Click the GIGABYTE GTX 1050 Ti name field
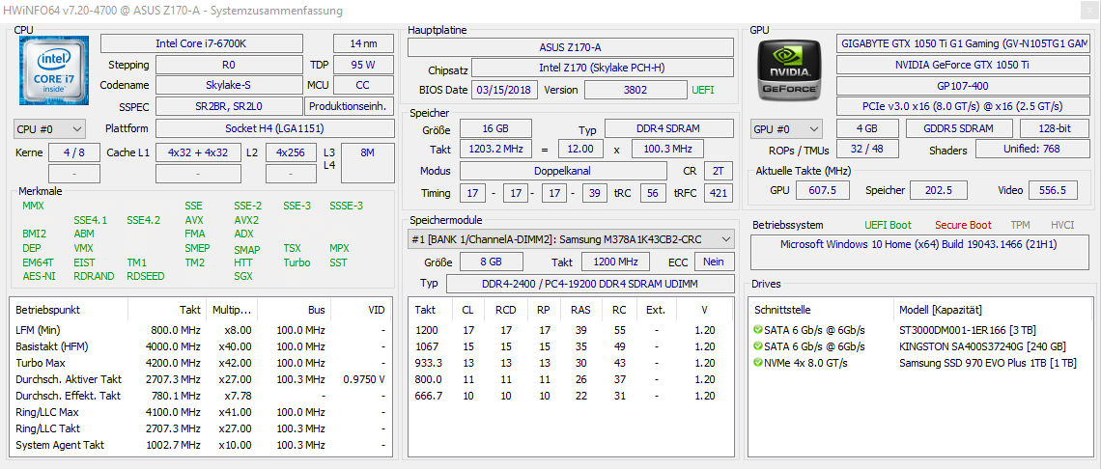This screenshot has width=1101, height=469. tap(964, 43)
